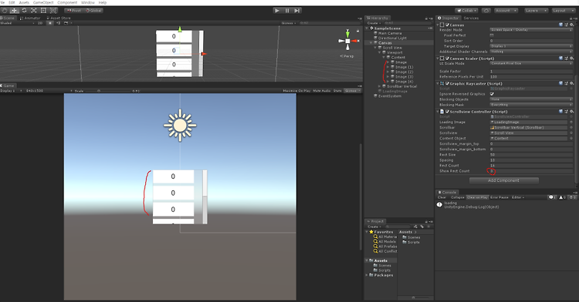Click Hierarchy panel lock icon

[426, 18]
